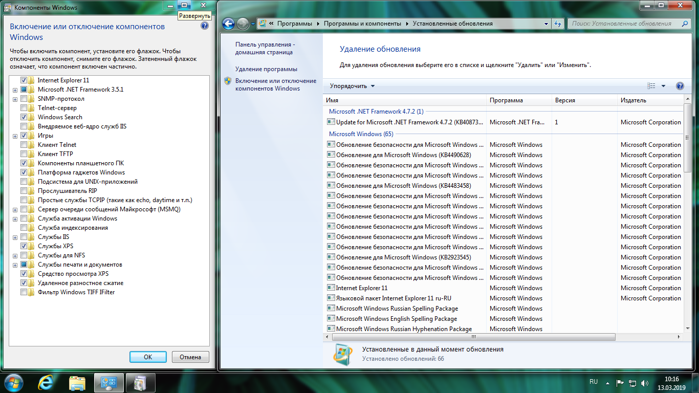Expand the Microsoft .NET Framework 3.5.1 node
The width and height of the screenshot is (699, 393).
click(x=15, y=90)
